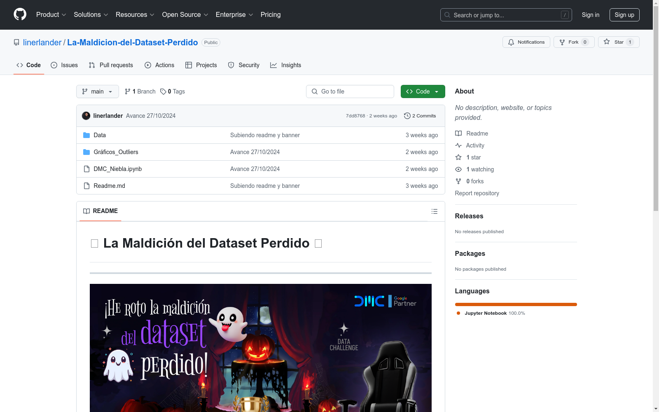The width and height of the screenshot is (659, 412).
Task: Open the Releases section heading
Action: [469, 216]
